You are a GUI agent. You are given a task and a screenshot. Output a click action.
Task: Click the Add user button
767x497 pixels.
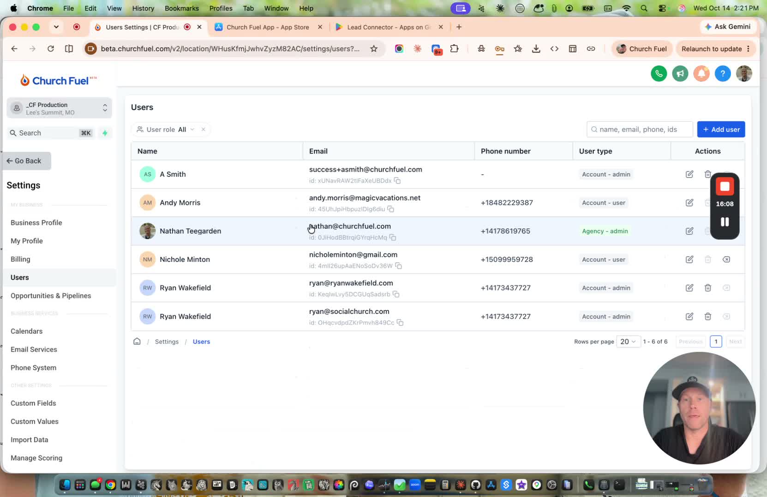[x=721, y=130]
